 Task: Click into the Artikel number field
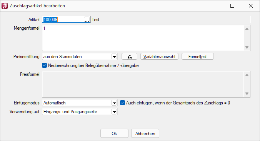63,20
